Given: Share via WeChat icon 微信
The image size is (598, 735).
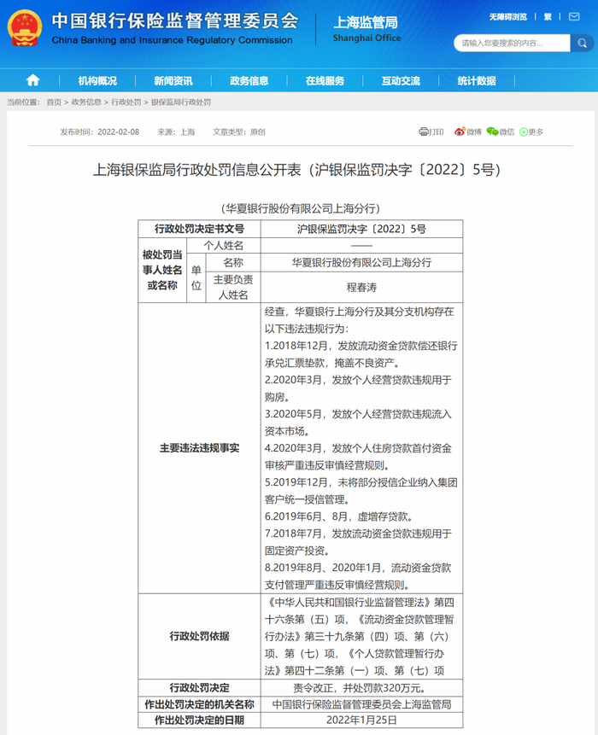Looking at the screenshot, I should [x=500, y=131].
